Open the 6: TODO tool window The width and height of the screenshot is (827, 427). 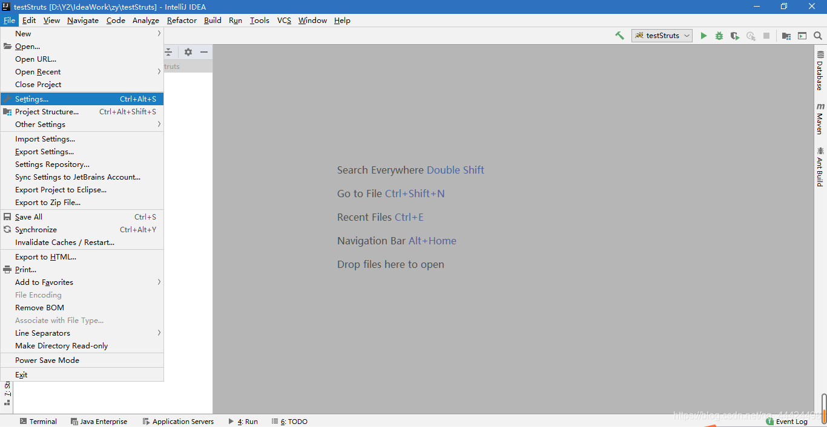(x=289, y=422)
